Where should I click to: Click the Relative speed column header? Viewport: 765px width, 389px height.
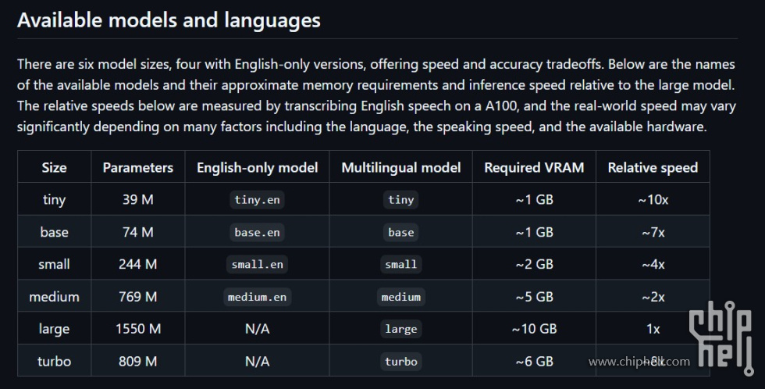coord(653,167)
